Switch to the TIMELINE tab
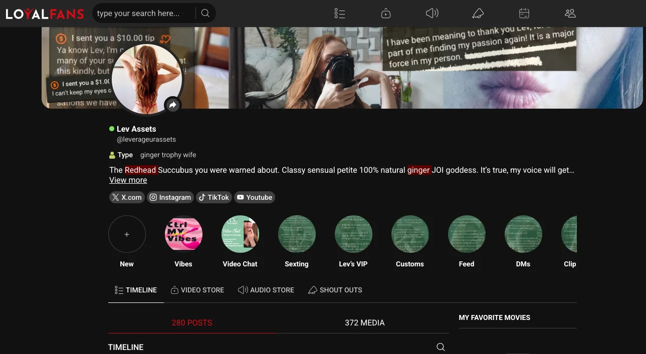This screenshot has height=354, width=646. point(136,290)
